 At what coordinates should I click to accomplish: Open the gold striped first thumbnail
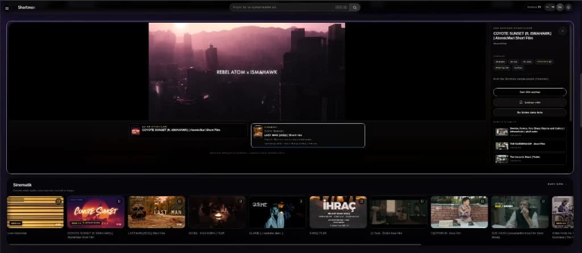[35, 212]
